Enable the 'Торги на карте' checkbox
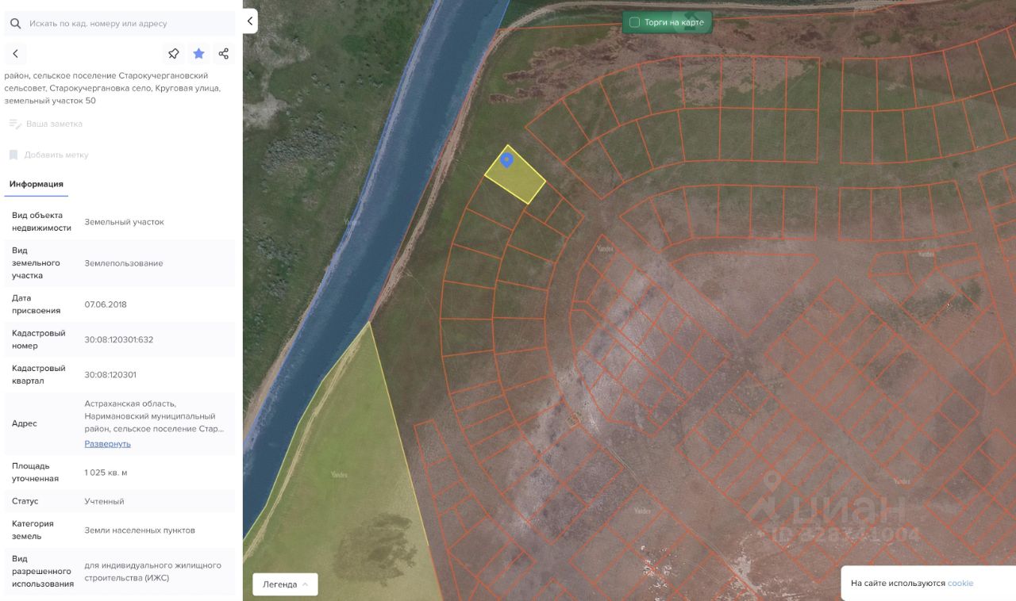 (x=634, y=22)
